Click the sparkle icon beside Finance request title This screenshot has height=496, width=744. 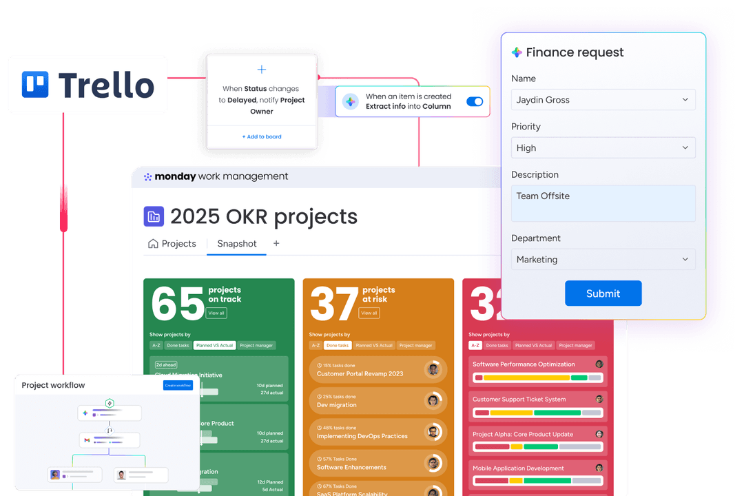click(x=517, y=52)
